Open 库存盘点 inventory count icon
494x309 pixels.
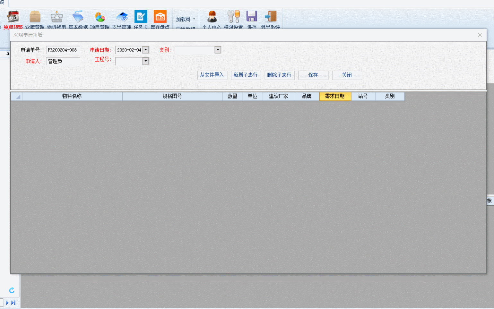(x=160, y=17)
